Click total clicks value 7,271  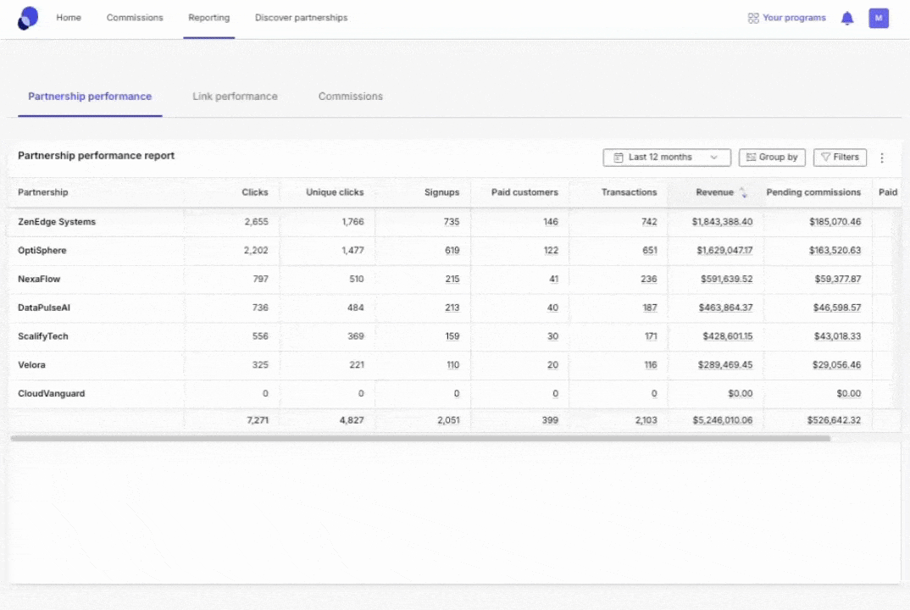[258, 420]
